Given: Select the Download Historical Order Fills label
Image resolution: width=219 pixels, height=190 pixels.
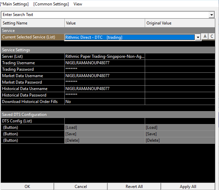Looking at the screenshot, I should [x=33, y=102].
